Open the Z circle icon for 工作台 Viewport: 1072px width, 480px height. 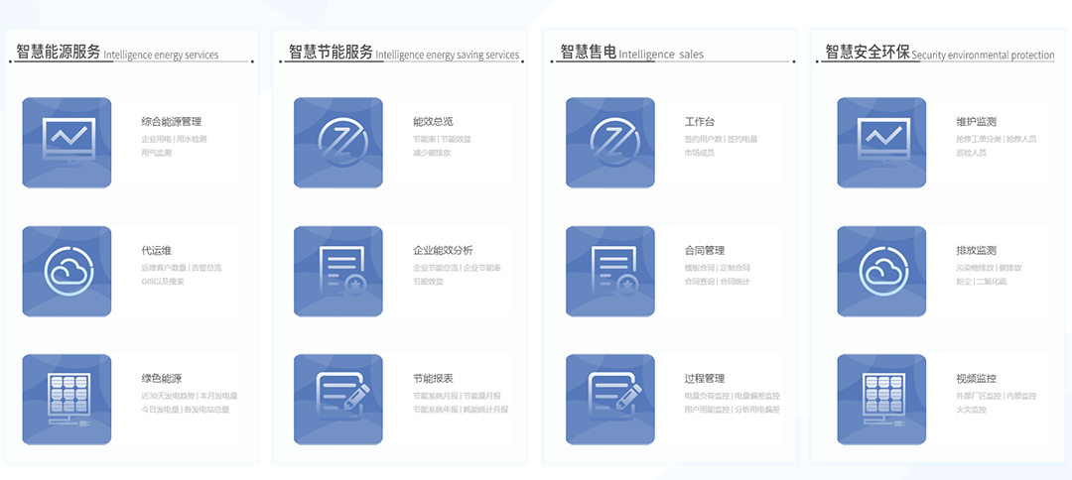coord(609,143)
